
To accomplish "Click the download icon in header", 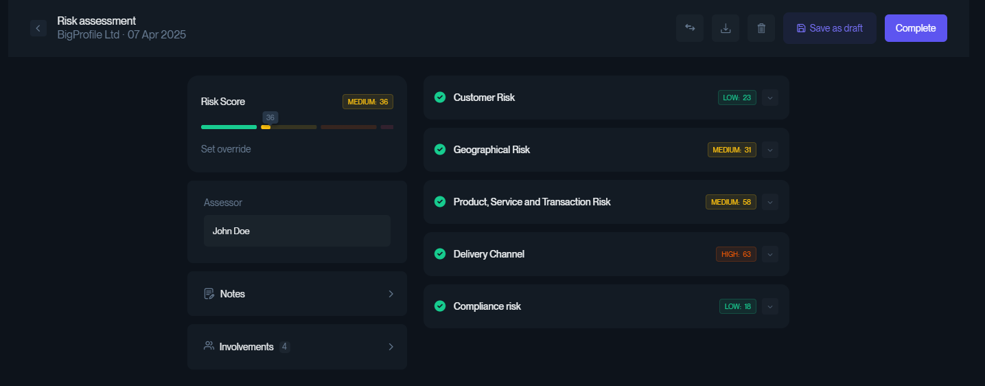I will point(726,28).
